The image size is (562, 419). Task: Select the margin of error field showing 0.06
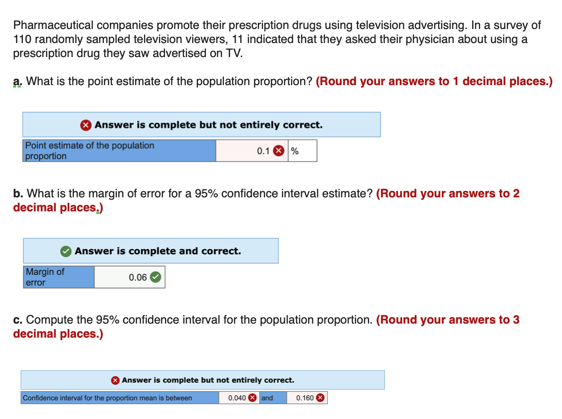[x=129, y=277]
